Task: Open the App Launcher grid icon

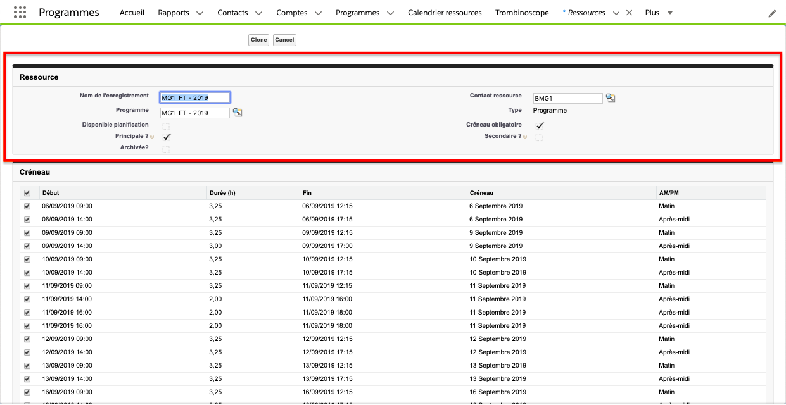Action: coord(20,13)
